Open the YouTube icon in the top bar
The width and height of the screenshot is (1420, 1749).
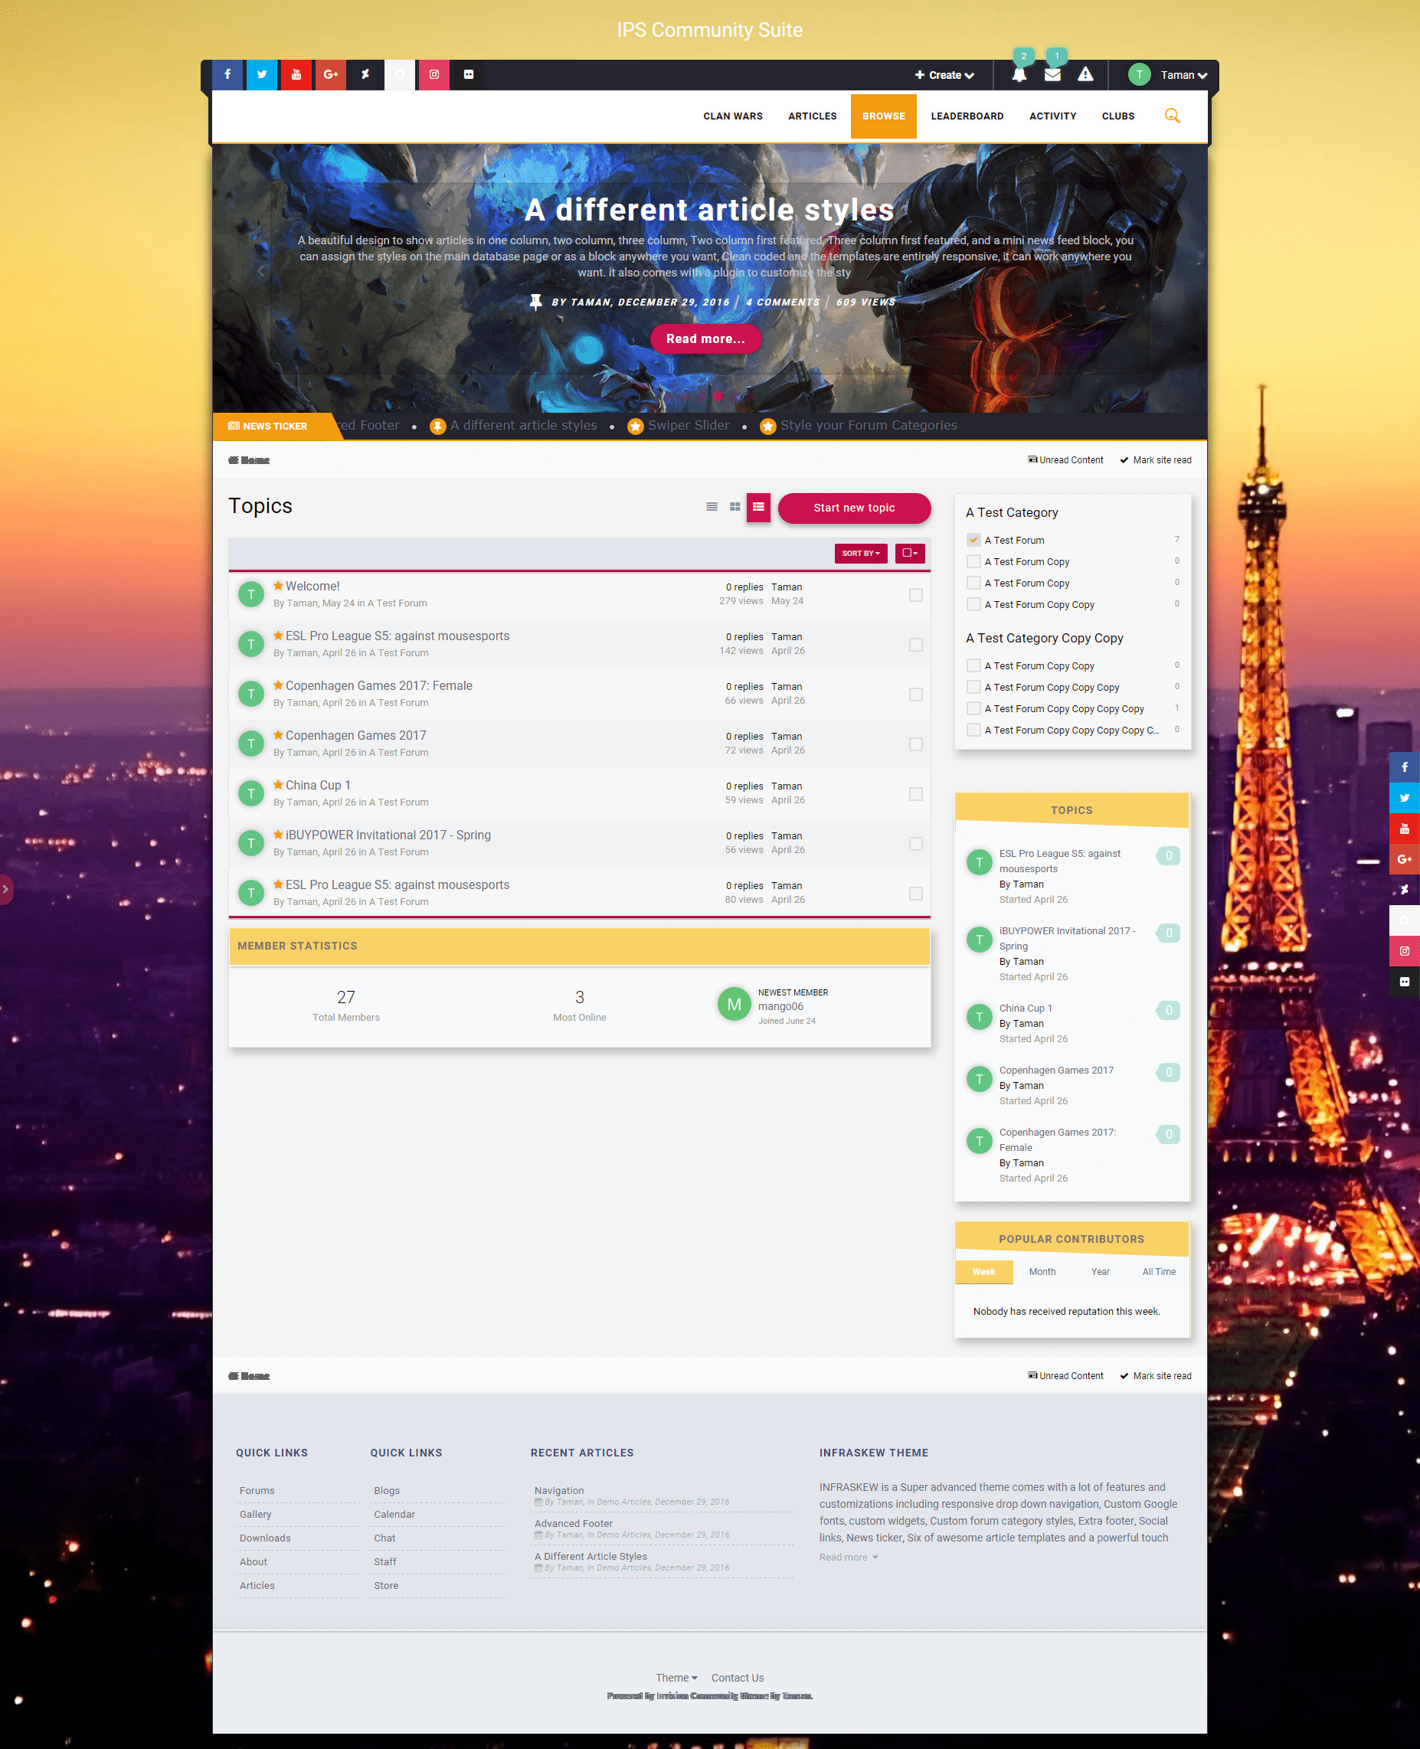tap(296, 74)
